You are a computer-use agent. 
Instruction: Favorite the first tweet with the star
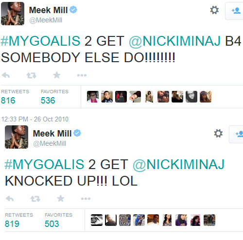coord(57,75)
